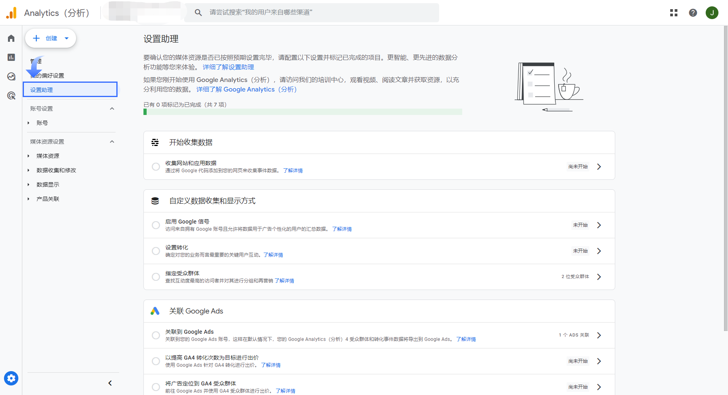The width and height of the screenshot is (728, 395).
Task: Open arrow for 收集网站和应用数据 row
Action: [x=599, y=167]
